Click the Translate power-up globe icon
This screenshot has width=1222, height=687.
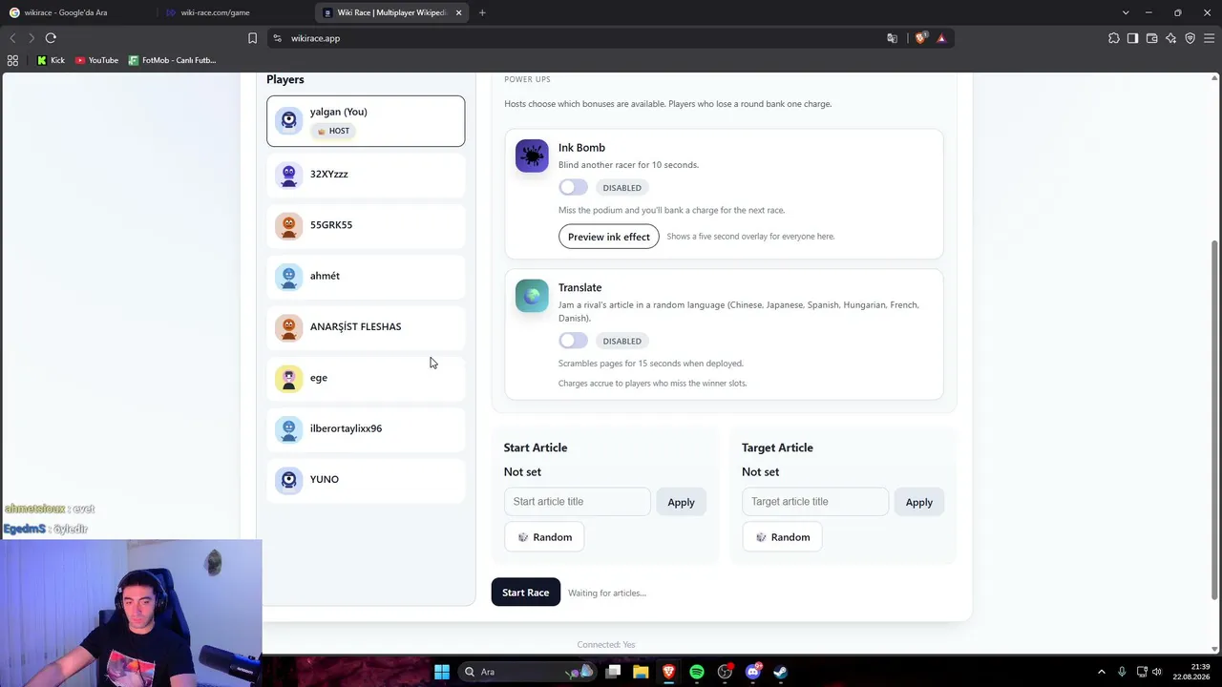click(532, 296)
